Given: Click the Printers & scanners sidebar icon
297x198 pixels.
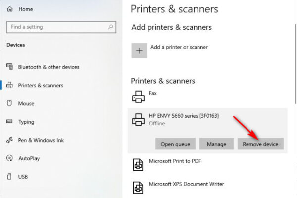Looking at the screenshot, I should [10, 85].
